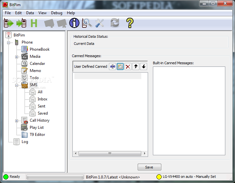Open the Debug menu
The height and width of the screenshot is (183, 235).
57,13
